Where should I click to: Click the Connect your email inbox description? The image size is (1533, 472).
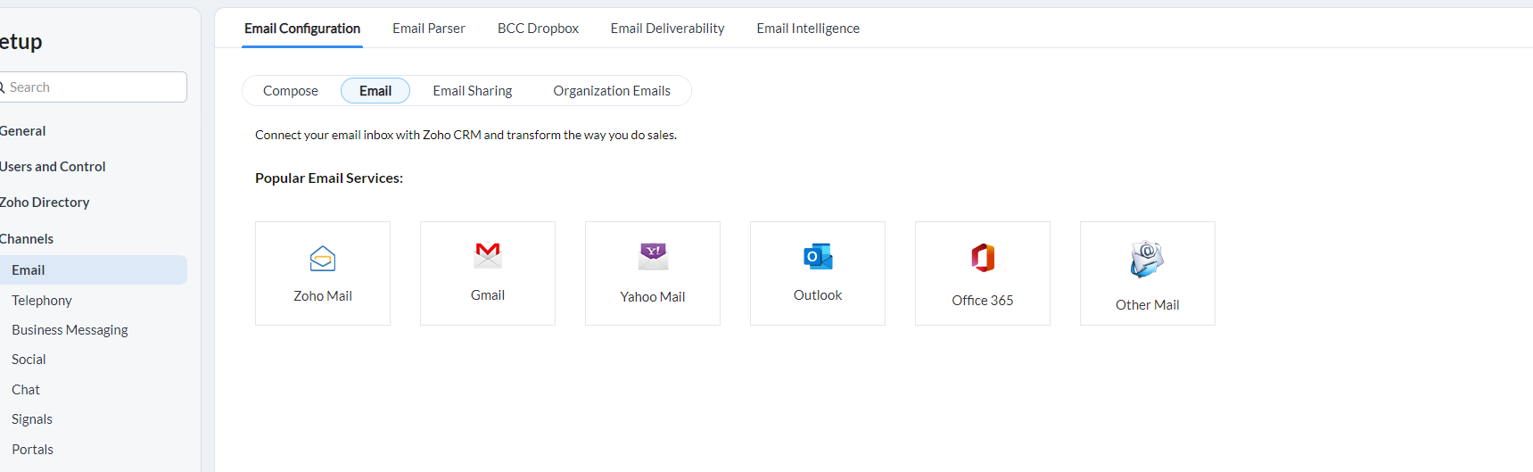click(x=466, y=136)
